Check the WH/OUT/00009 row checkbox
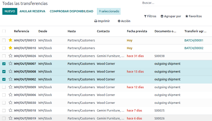The image size is (212, 121). [x=4, y=87]
